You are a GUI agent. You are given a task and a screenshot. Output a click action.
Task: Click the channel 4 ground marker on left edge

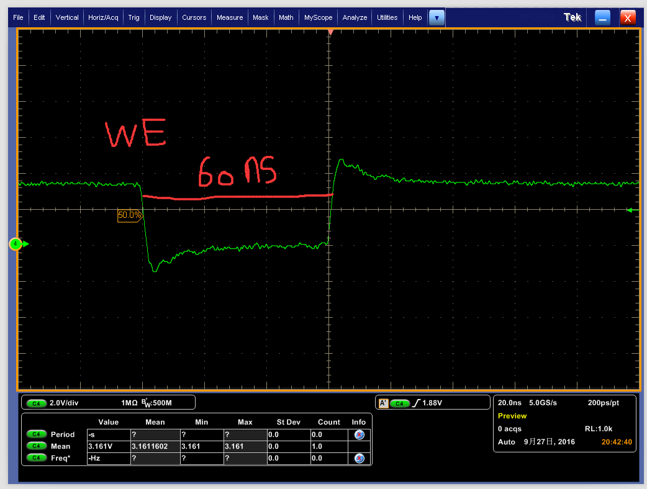(16, 244)
